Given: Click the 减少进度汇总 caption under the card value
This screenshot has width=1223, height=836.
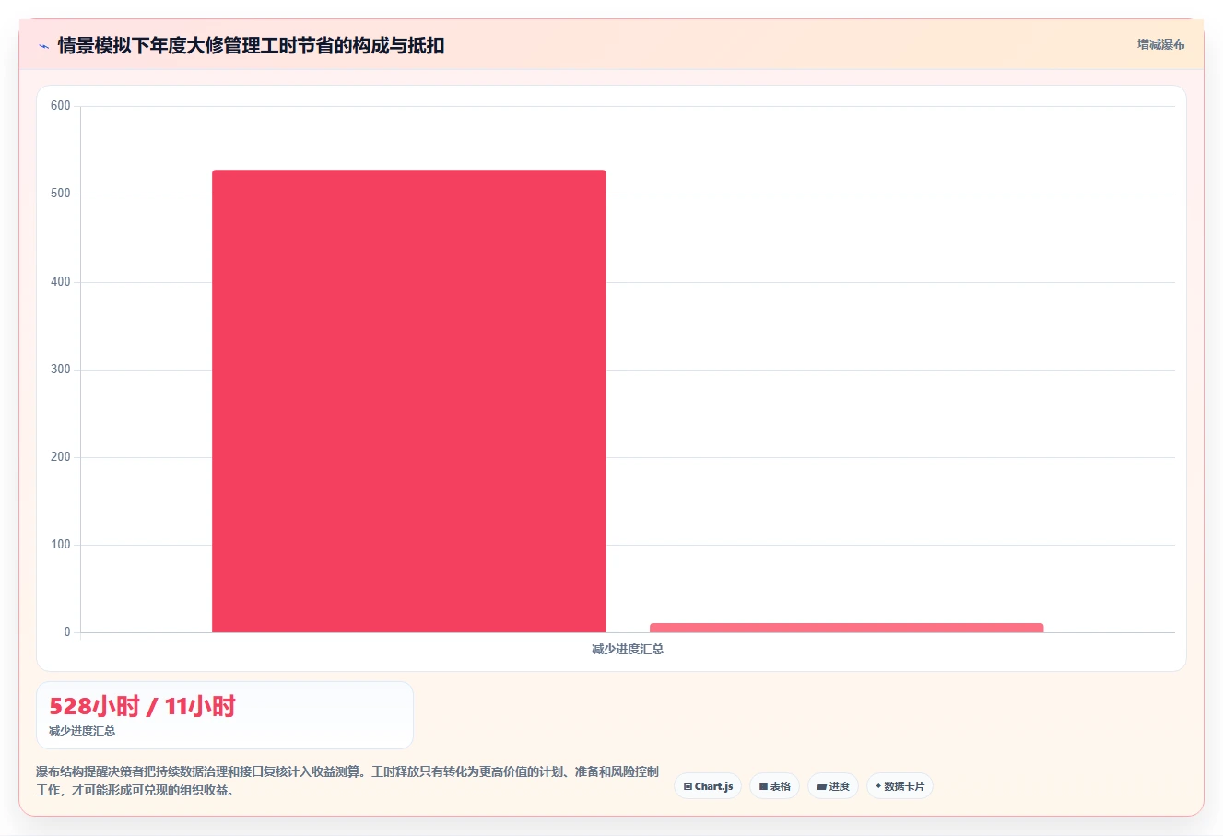Looking at the screenshot, I should click(x=82, y=731).
